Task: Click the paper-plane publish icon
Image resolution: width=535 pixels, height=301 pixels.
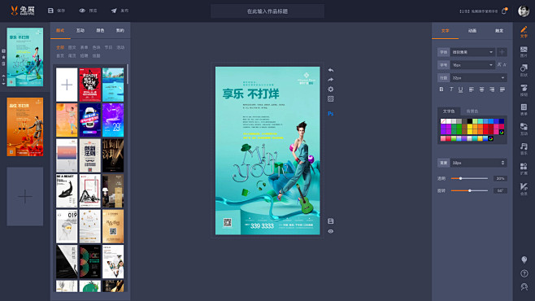Action: (x=114, y=11)
